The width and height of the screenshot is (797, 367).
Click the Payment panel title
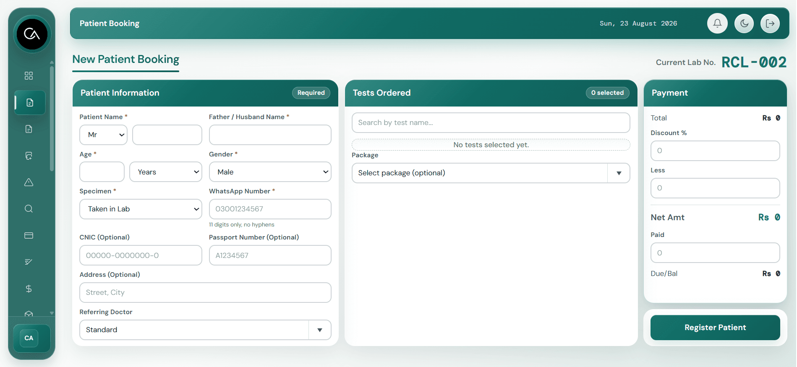(669, 93)
